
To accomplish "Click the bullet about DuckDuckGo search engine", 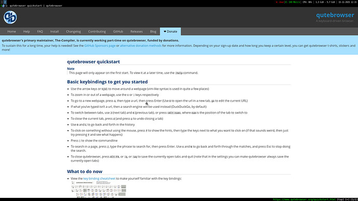I will point(139,107).
